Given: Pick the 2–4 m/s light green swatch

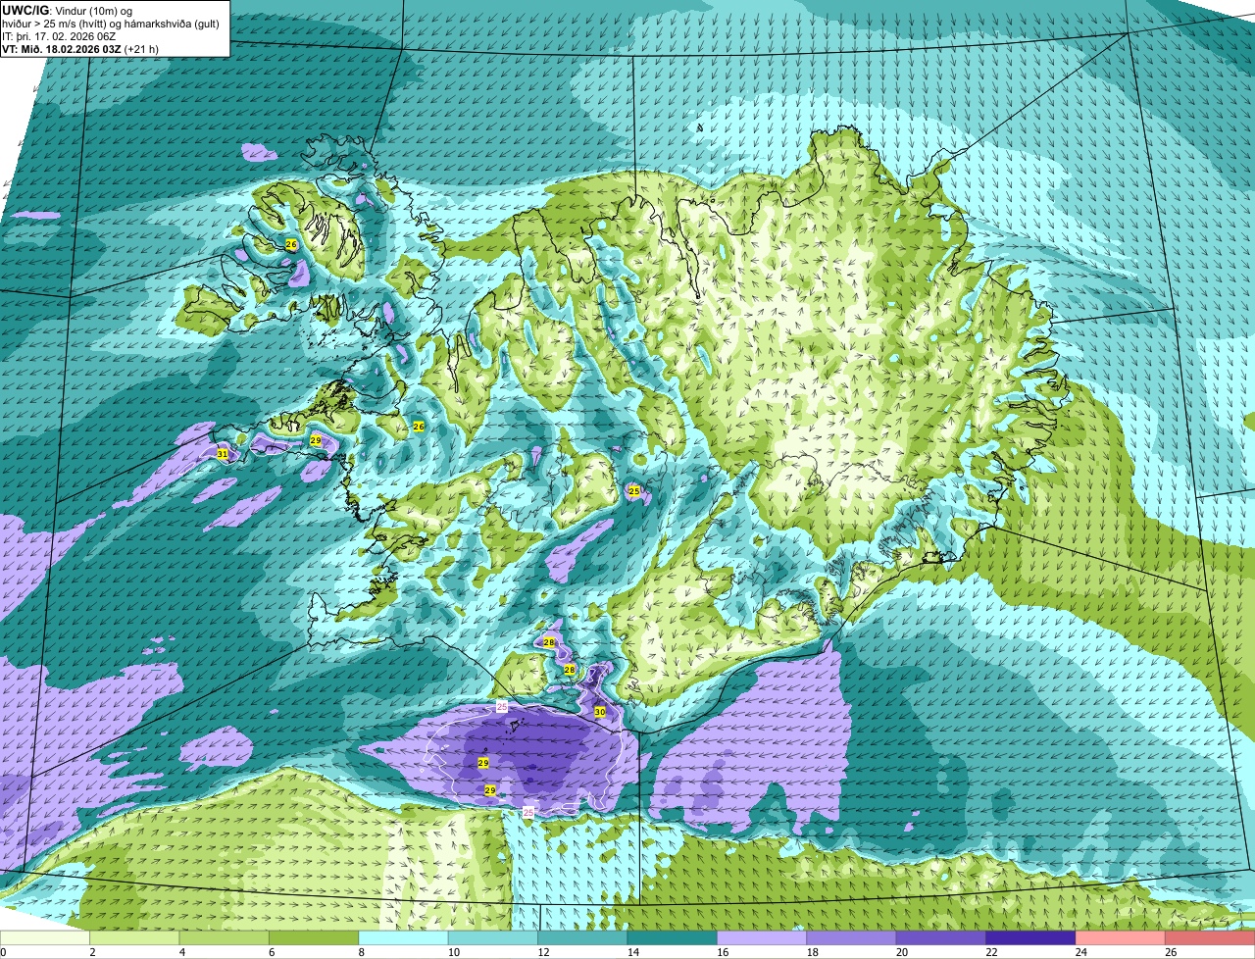Looking at the screenshot, I should click(135, 938).
